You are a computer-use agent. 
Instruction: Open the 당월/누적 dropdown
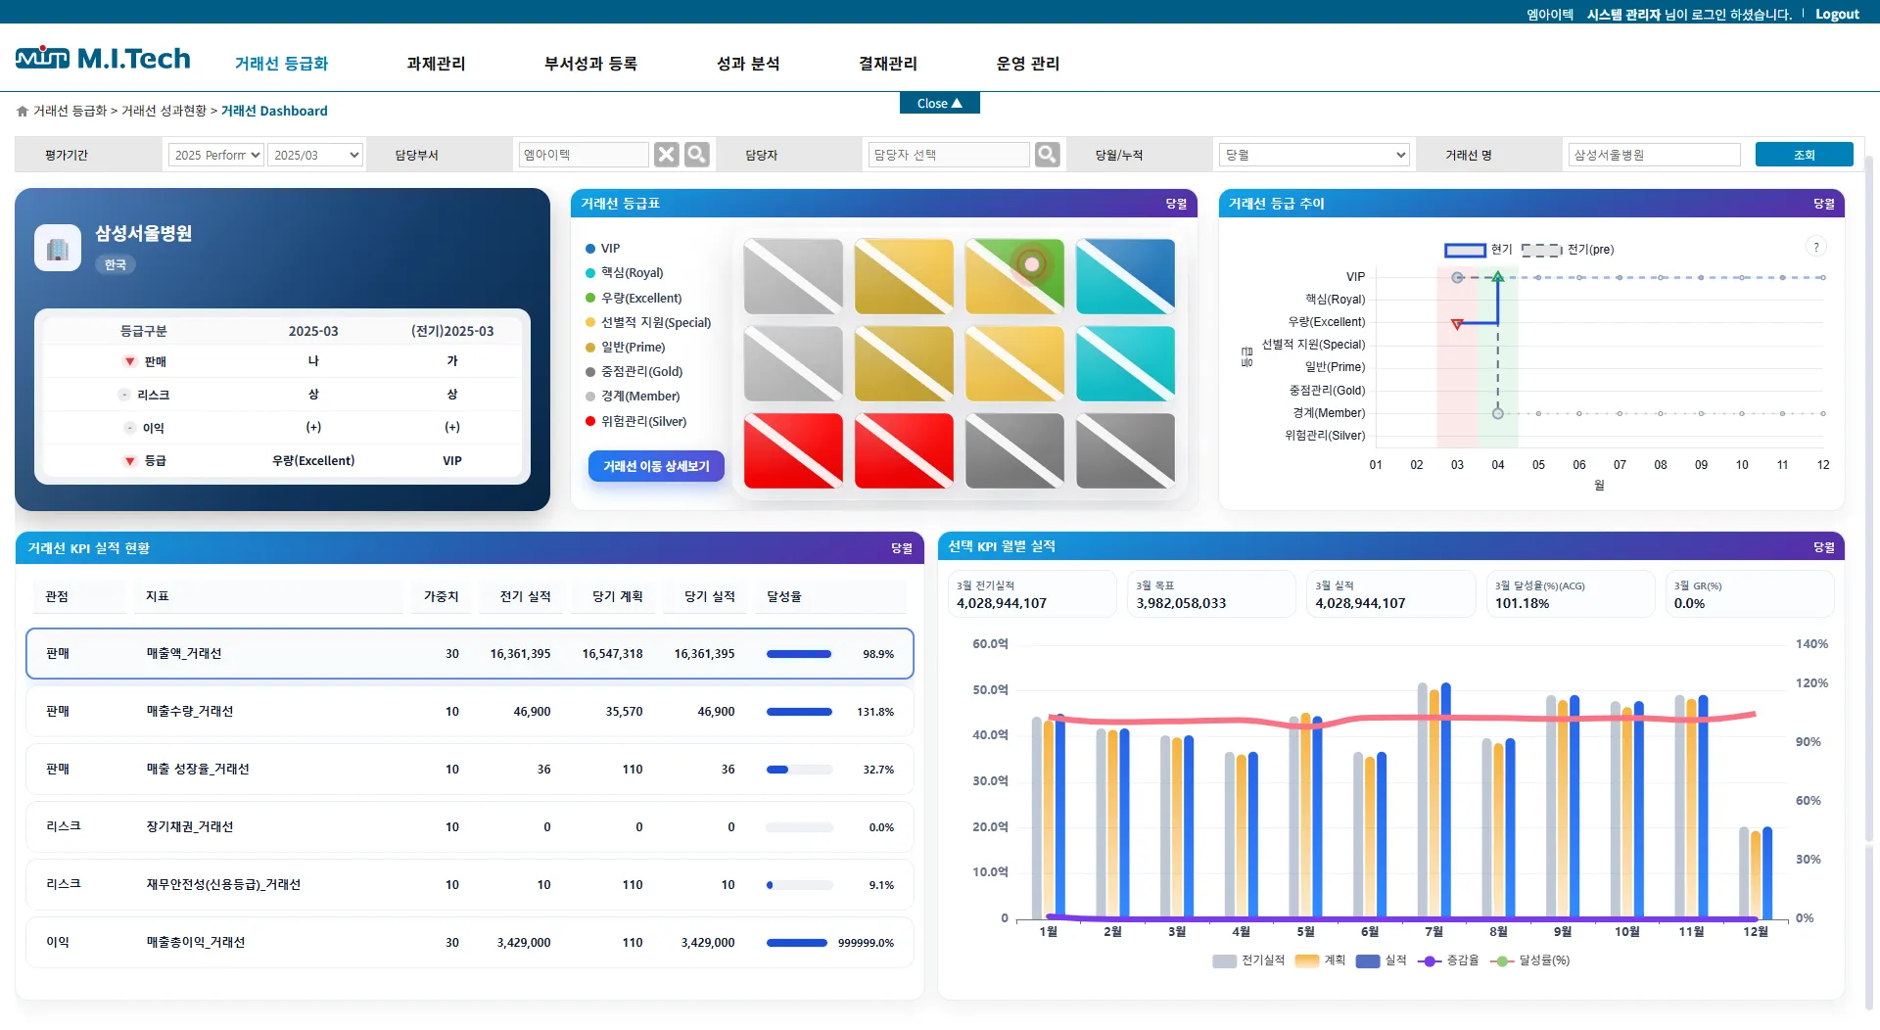pyautogui.click(x=1314, y=155)
